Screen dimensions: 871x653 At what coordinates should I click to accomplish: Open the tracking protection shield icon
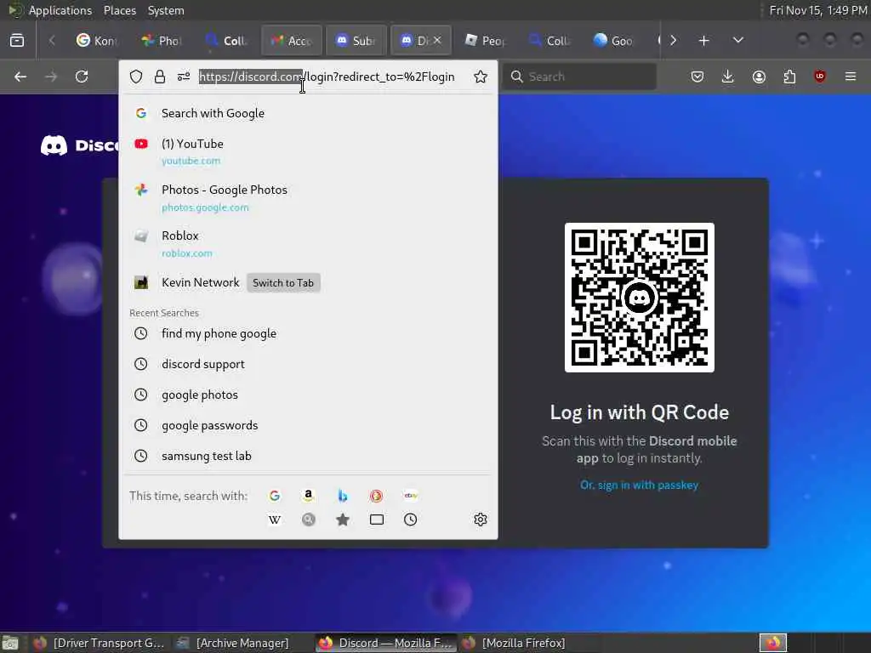(136, 77)
